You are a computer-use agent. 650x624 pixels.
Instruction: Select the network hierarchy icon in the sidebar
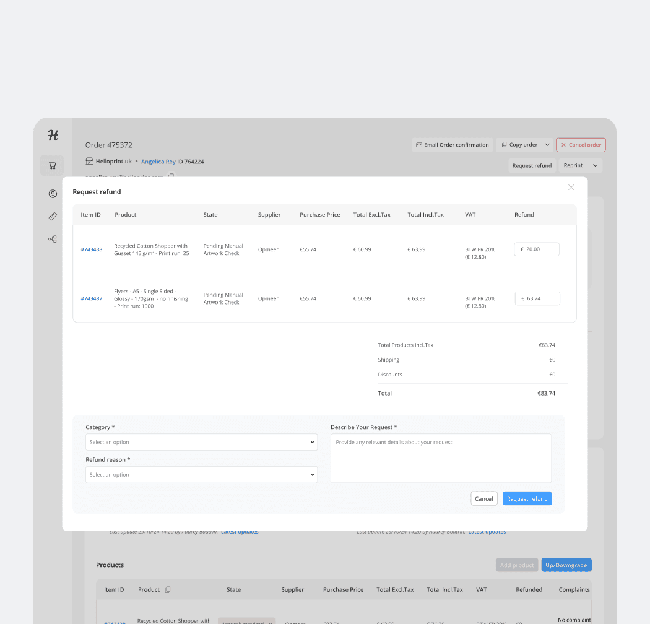52,238
